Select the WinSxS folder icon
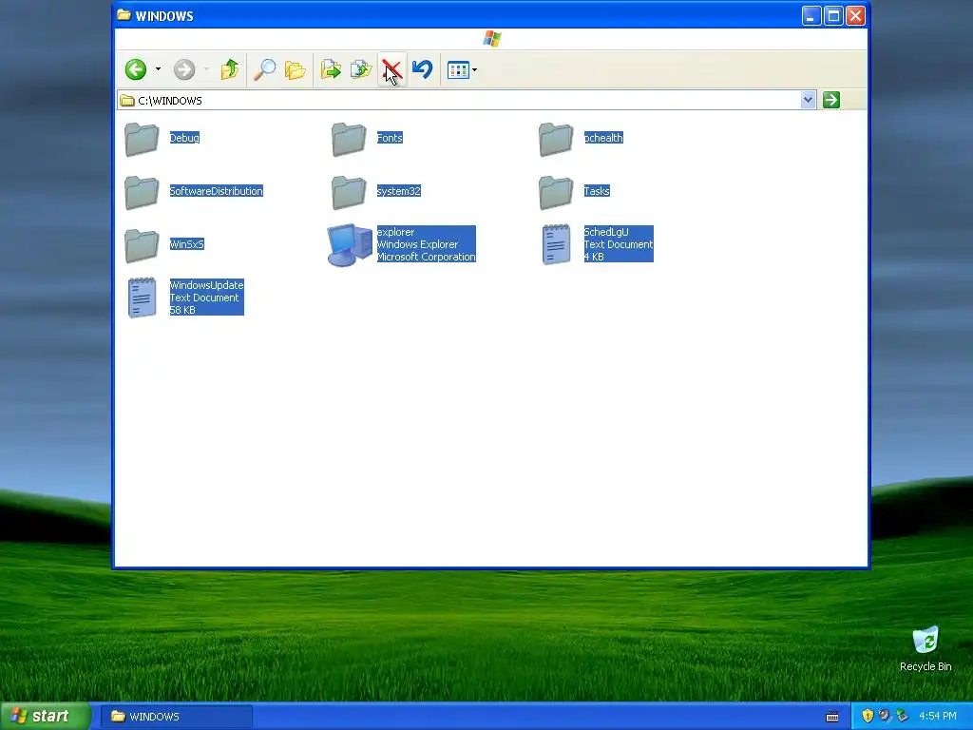Screen dimensions: 973x730 click(x=142, y=245)
